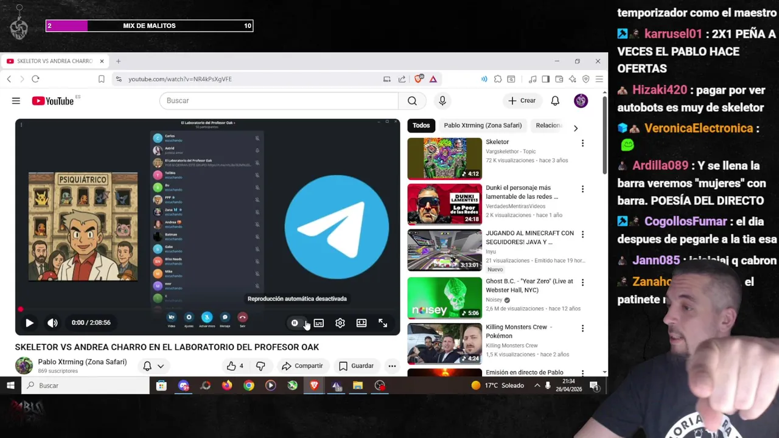
Task: Click the Compartir share button
Action: click(x=302, y=366)
